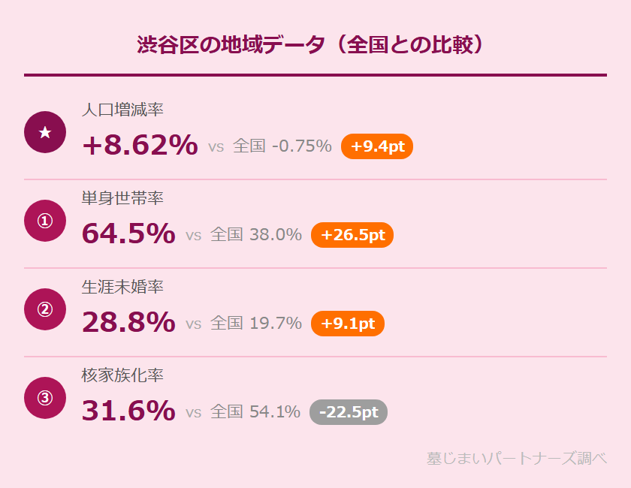
Task: Click the 31.6% value
Action: [x=128, y=411]
